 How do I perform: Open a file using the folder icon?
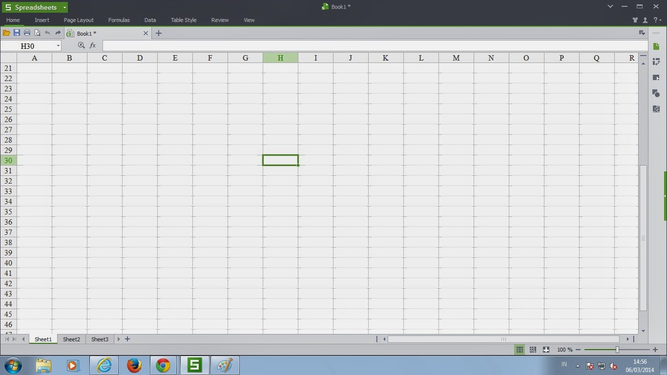[x=6, y=33]
